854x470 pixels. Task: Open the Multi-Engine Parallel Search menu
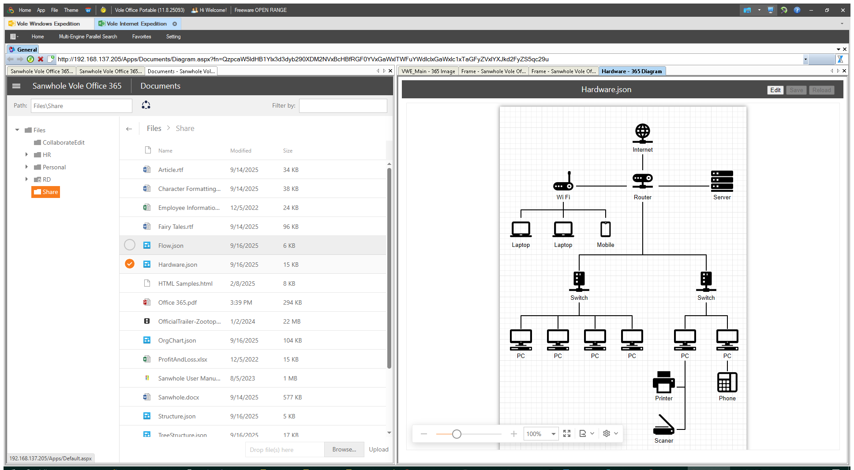point(88,37)
